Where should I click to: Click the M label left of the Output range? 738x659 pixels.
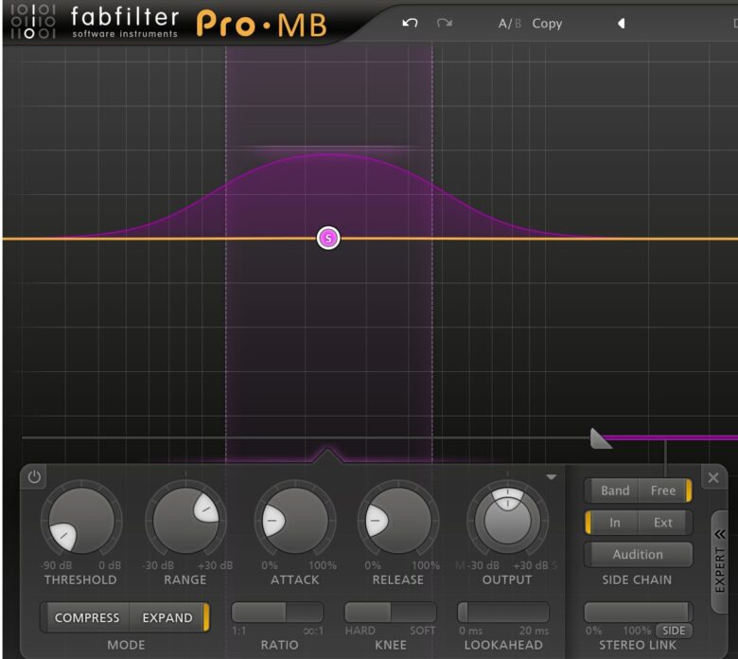point(461,565)
